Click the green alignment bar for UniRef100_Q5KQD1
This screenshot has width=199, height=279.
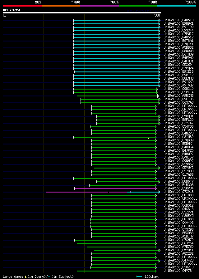pos(128,116)
